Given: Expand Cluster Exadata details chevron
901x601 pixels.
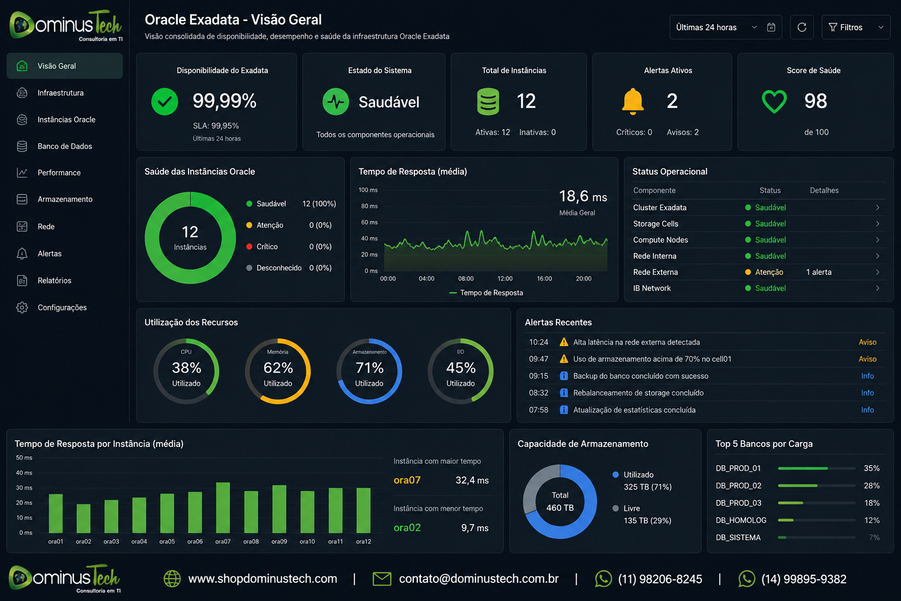Looking at the screenshot, I should click(x=878, y=208).
